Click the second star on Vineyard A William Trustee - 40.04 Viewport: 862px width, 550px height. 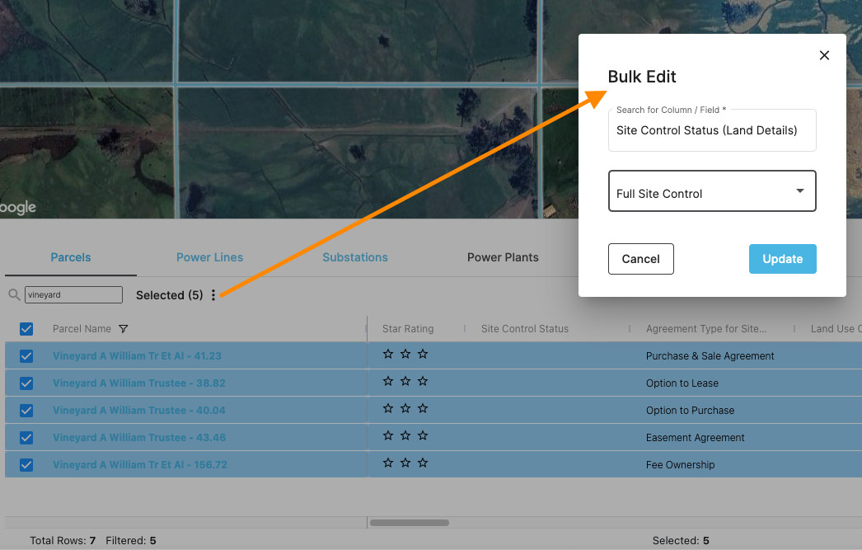[405, 408]
